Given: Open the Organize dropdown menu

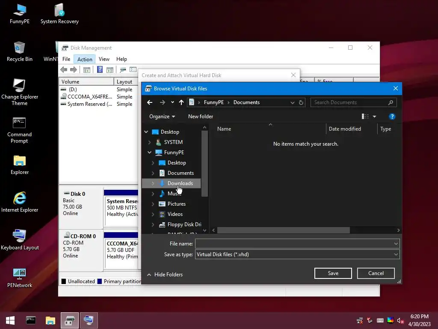Looking at the screenshot, I should point(162,117).
